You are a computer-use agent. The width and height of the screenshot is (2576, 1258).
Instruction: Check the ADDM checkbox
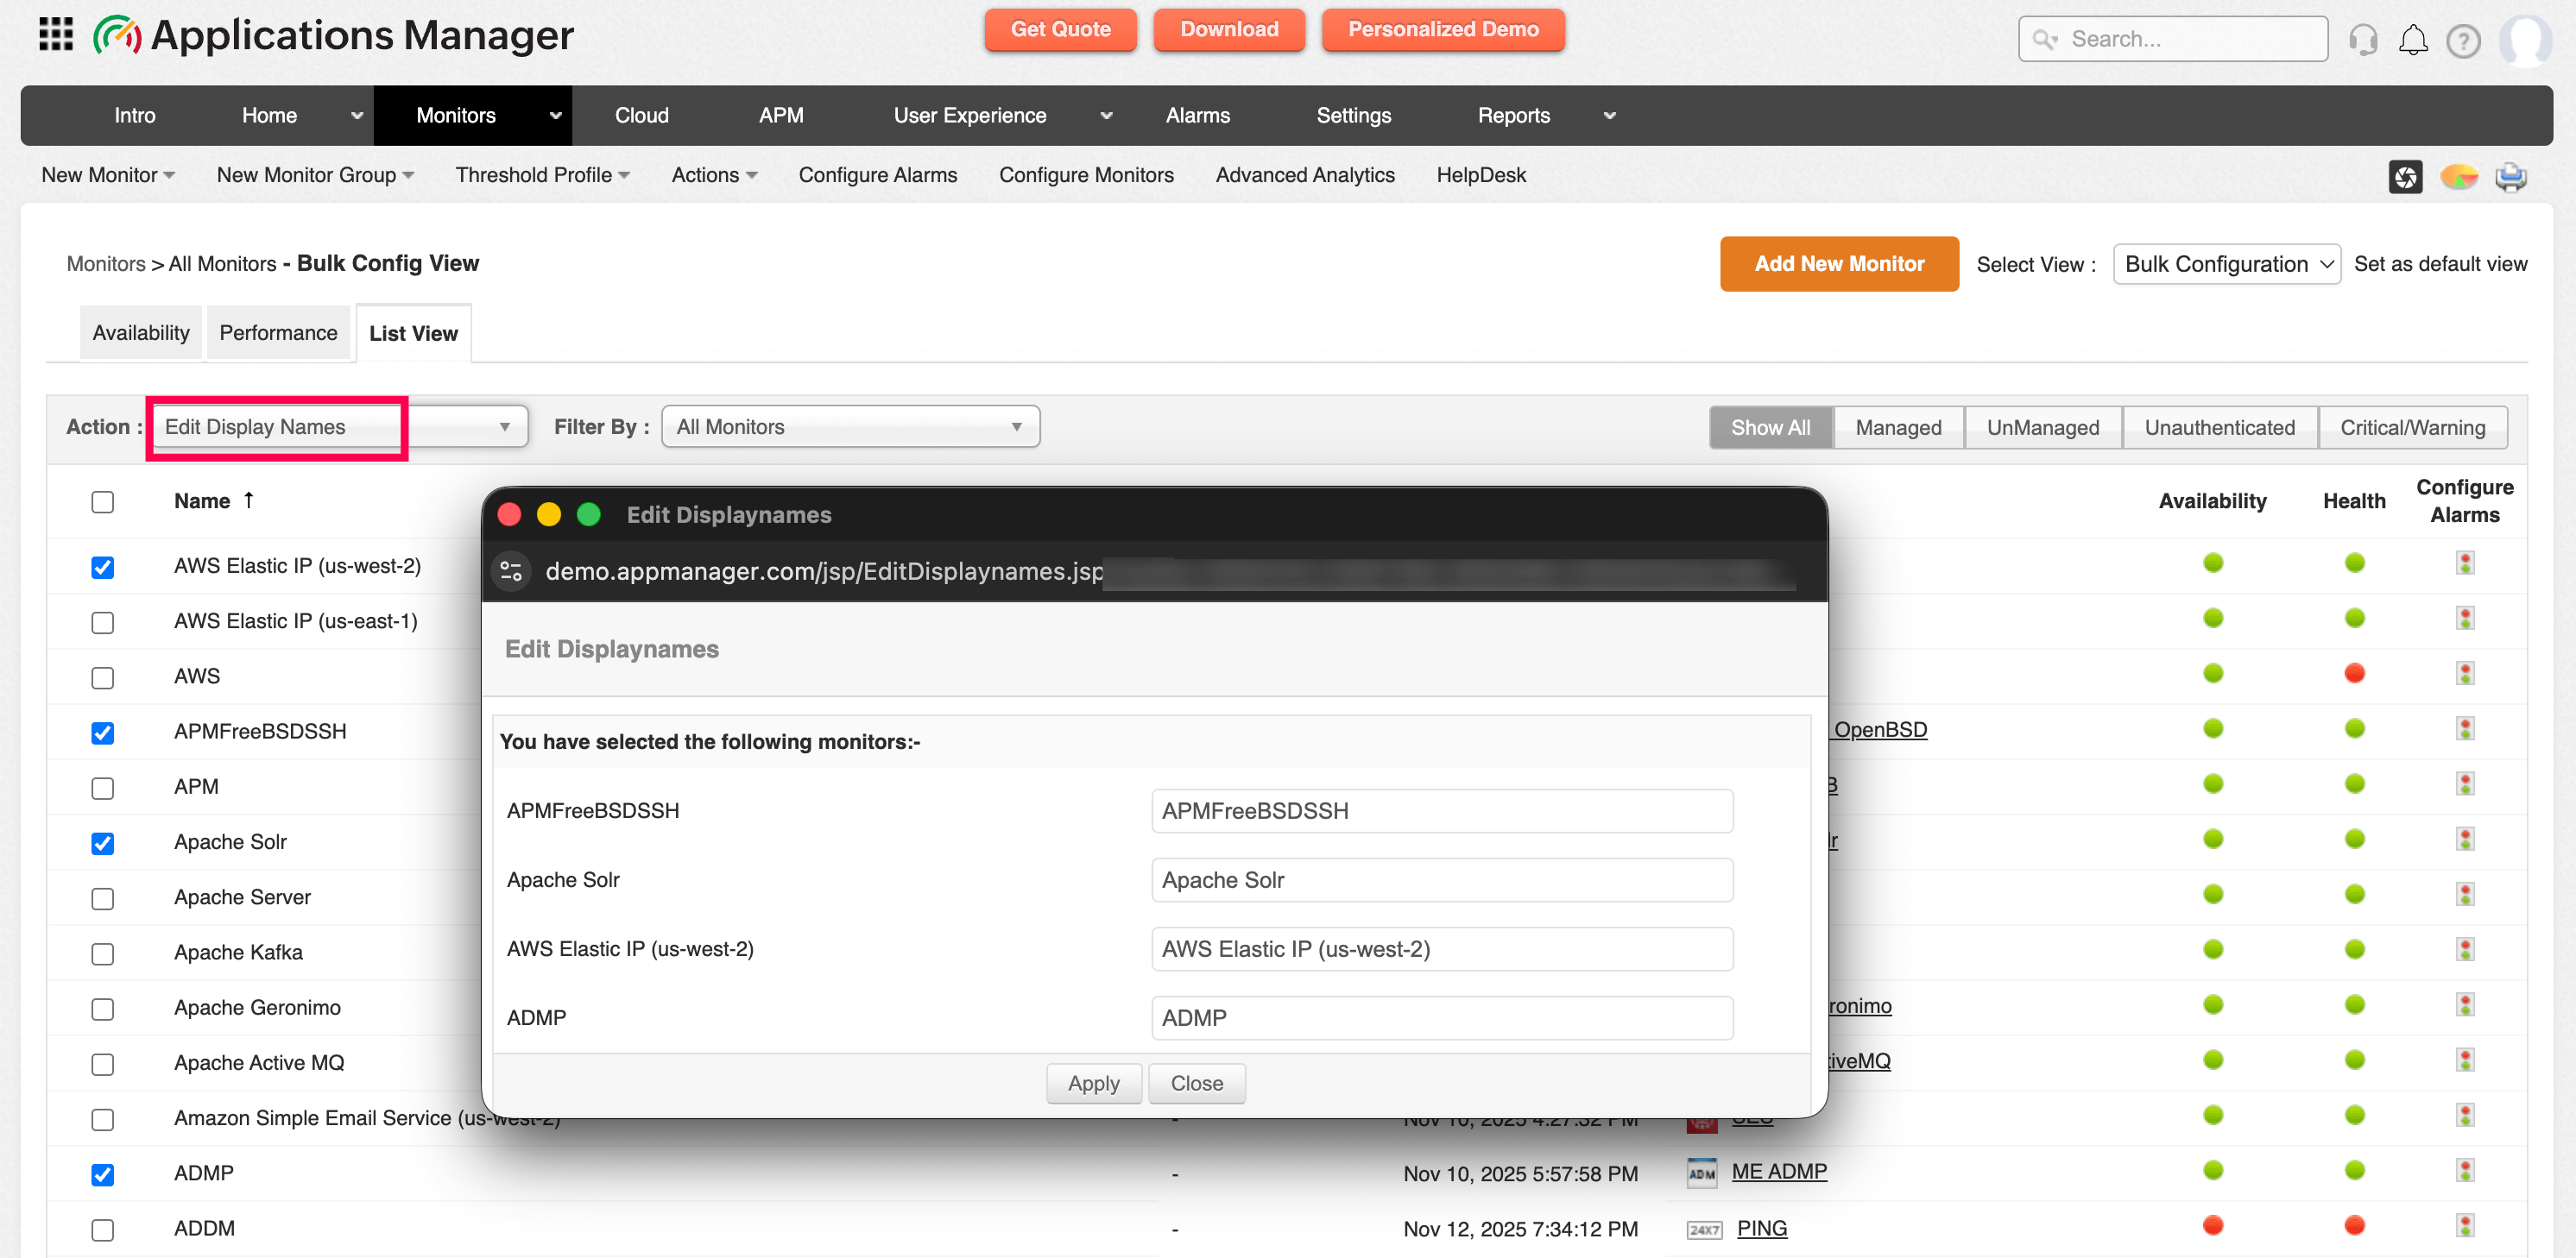102,1230
